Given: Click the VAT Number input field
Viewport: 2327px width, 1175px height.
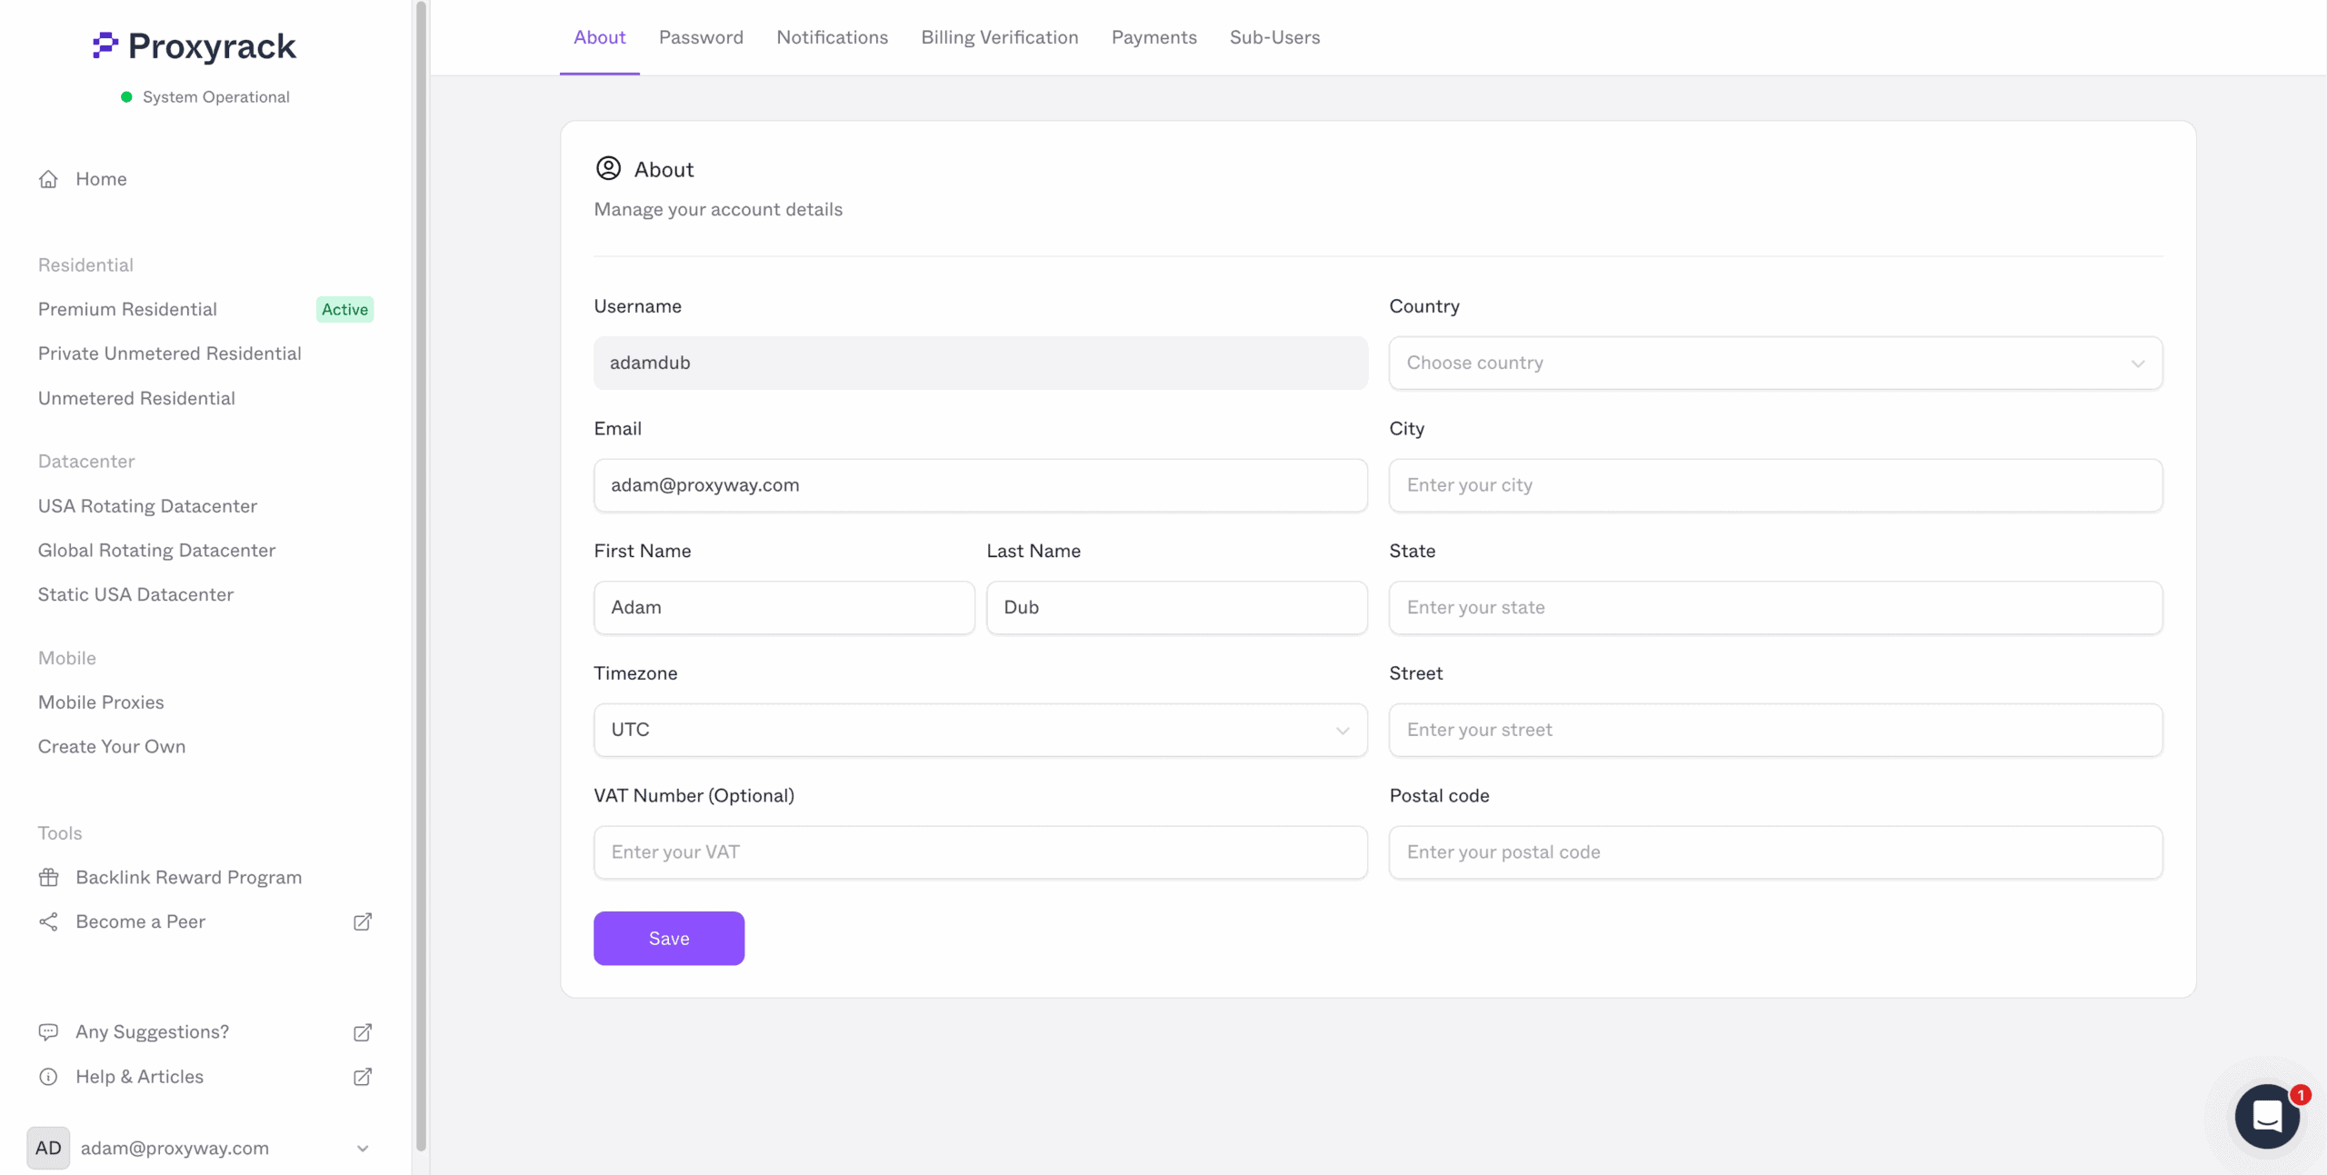Looking at the screenshot, I should 980,852.
